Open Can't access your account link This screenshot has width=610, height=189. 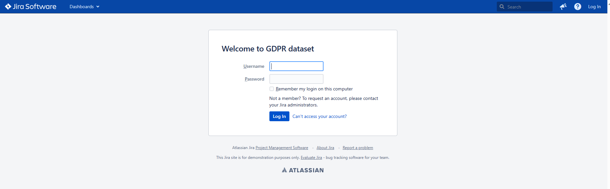tap(319, 116)
